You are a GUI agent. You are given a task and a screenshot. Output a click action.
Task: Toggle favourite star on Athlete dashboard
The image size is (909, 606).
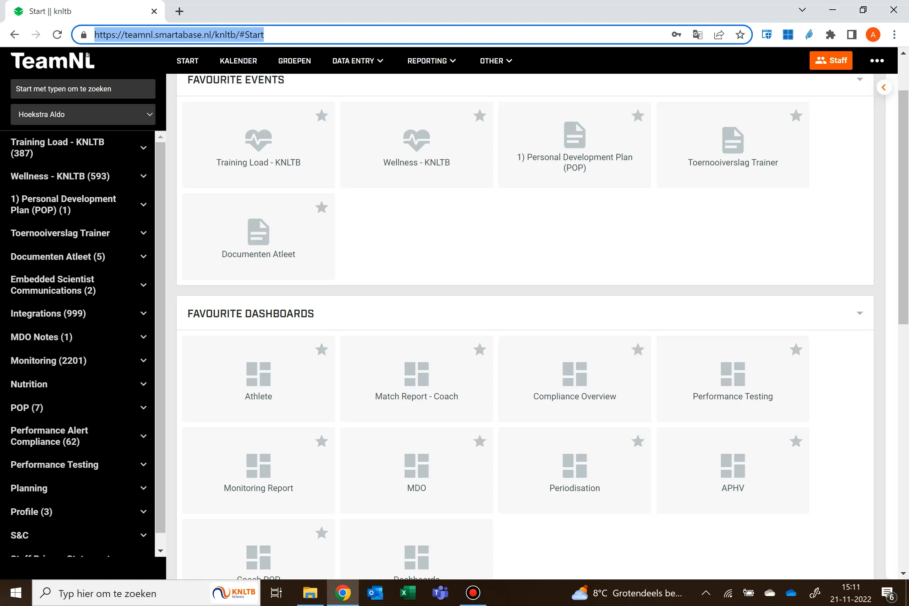[321, 350]
